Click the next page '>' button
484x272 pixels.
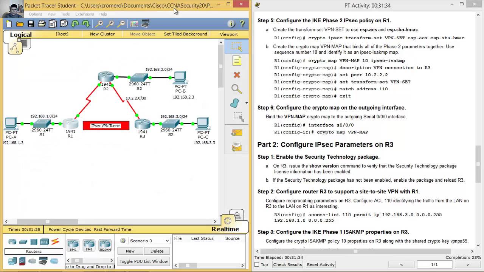pos(468,264)
